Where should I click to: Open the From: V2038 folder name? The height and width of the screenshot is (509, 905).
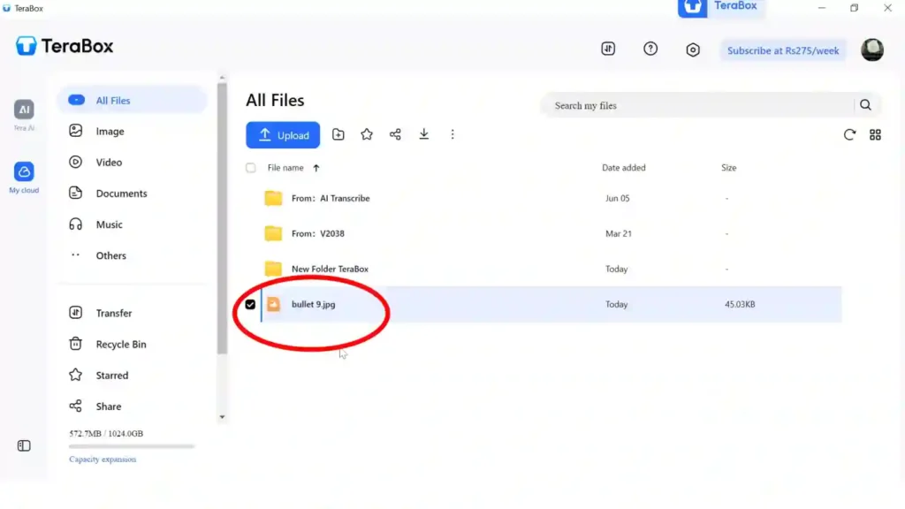[x=317, y=233]
